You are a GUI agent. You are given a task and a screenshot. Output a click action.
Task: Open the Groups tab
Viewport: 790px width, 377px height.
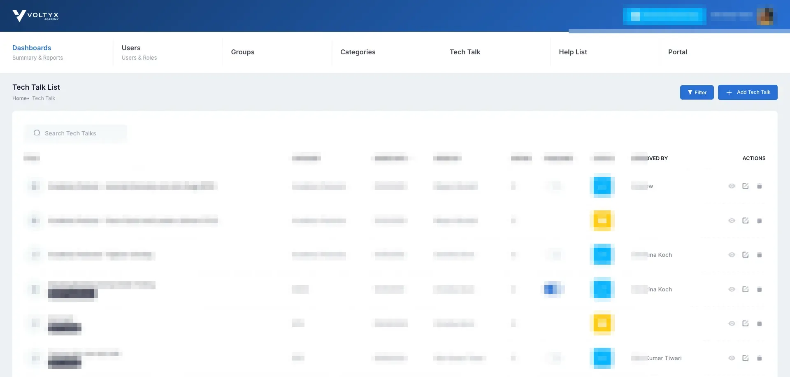[x=243, y=52]
